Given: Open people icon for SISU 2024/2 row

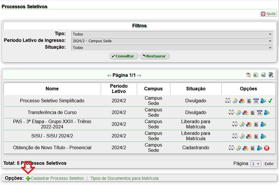Looking at the screenshot, I should tap(263, 136).
